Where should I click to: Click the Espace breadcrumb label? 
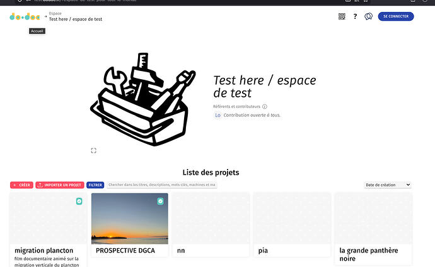tap(55, 13)
